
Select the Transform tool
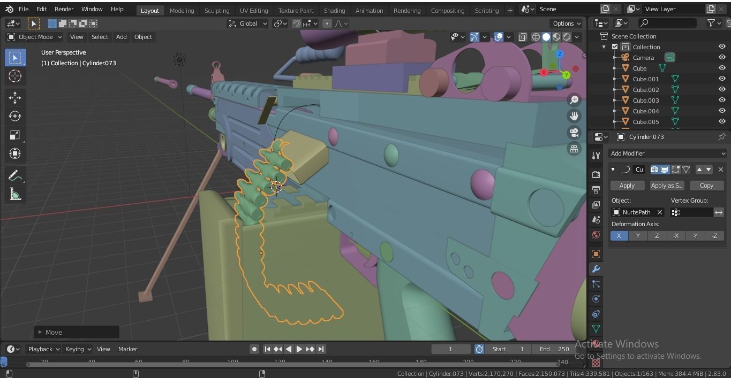(x=15, y=153)
